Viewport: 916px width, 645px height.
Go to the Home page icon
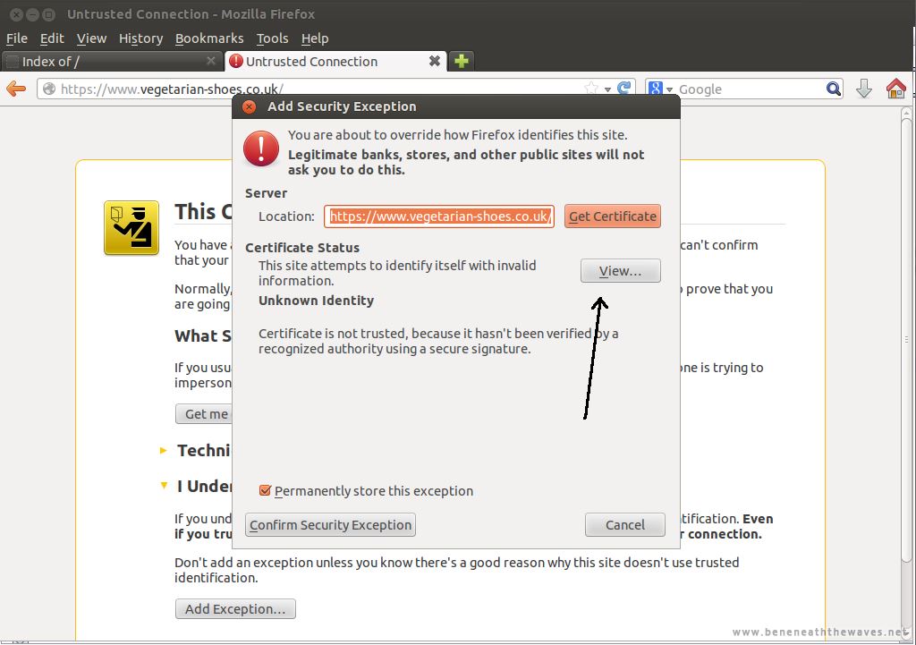coord(895,89)
